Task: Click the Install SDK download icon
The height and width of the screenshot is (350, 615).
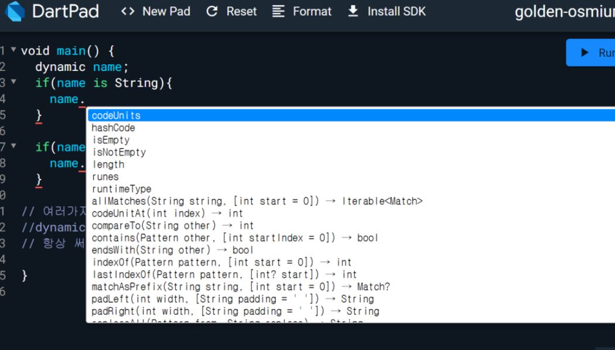Action: click(x=353, y=11)
